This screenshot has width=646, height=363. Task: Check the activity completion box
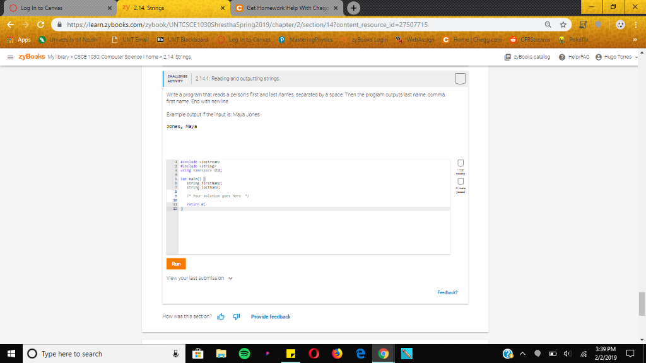pos(461,78)
